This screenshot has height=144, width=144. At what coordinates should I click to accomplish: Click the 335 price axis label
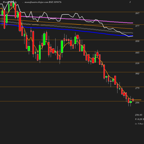[x=137, y=53]
